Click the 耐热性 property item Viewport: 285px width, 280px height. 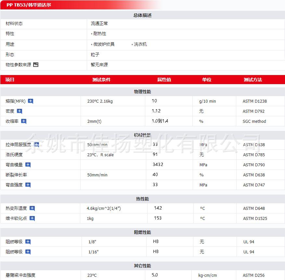click(100, 33)
